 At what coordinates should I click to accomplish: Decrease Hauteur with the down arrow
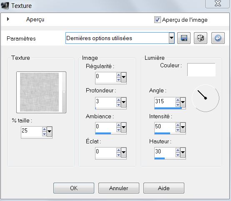coord(178,155)
